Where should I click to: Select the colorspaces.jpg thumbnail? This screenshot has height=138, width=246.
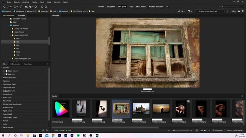click(61, 109)
